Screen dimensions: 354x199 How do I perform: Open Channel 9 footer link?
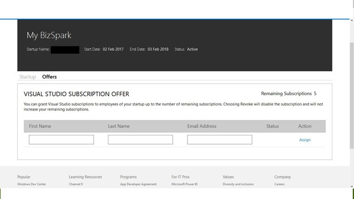[76, 184]
